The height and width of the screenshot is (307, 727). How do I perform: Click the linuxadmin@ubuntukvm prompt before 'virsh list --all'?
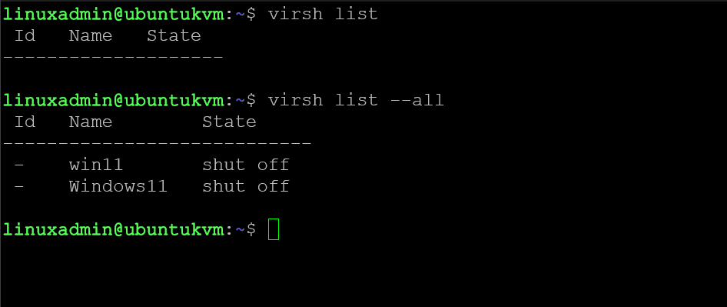(x=113, y=100)
